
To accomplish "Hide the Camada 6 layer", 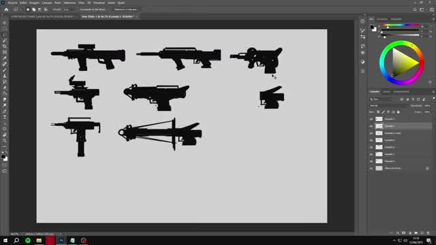I will 371,140.
